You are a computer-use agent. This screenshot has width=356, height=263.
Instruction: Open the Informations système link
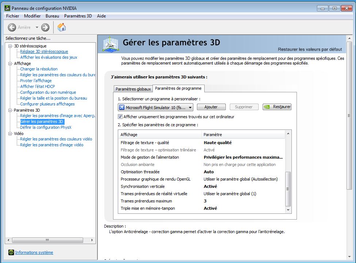point(34,252)
